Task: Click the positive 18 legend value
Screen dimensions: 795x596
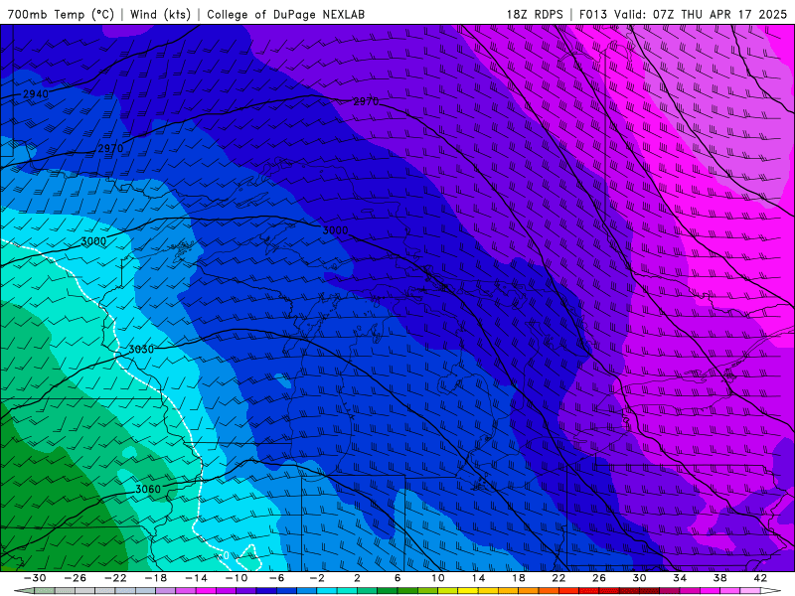Action: pos(518,578)
